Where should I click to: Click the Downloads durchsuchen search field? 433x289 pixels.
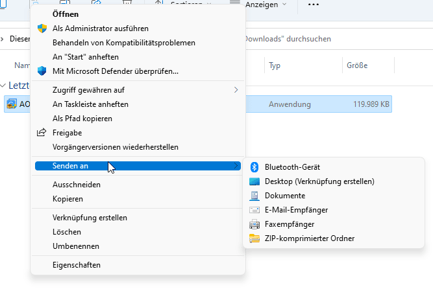click(325, 39)
